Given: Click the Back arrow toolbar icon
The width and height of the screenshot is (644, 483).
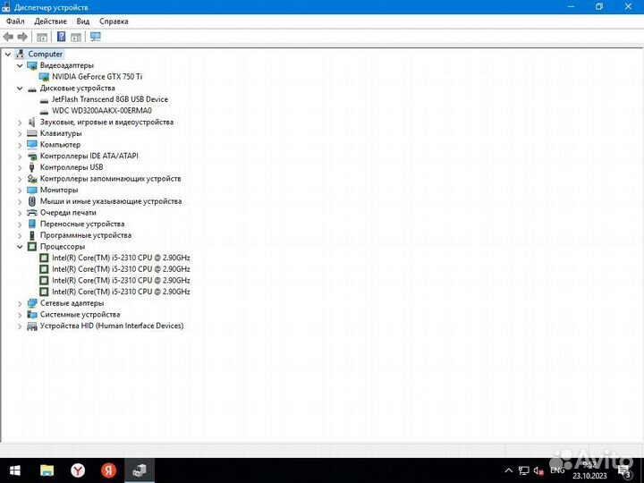Looking at the screenshot, I should coord(8,37).
